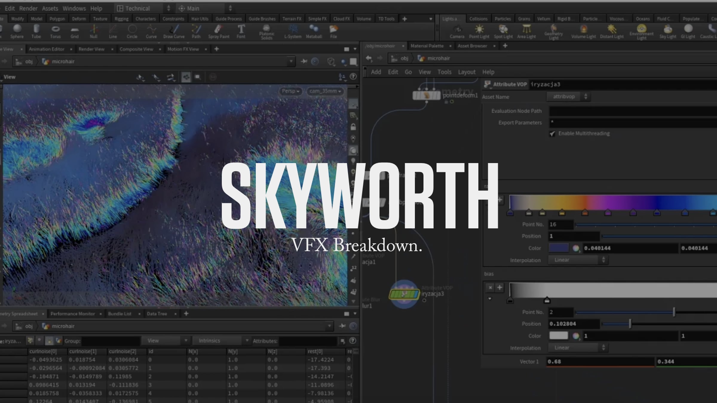Create a Grid with the shelf tool
Image resolution: width=717 pixels, height=403 pixels.
(74, 31)
